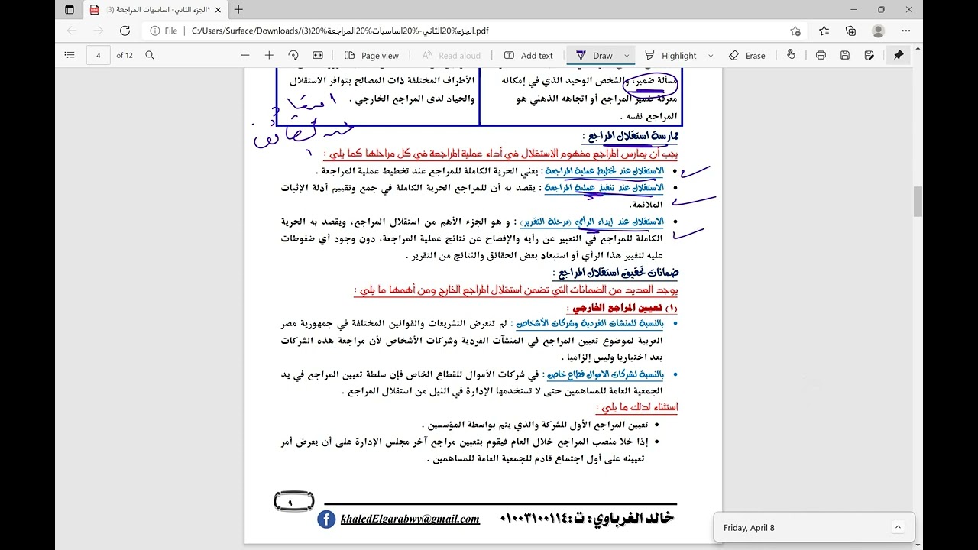The width and height of the screenshot is (978, 550).
Task: Zoom out of the PDF
Action: 244,55
